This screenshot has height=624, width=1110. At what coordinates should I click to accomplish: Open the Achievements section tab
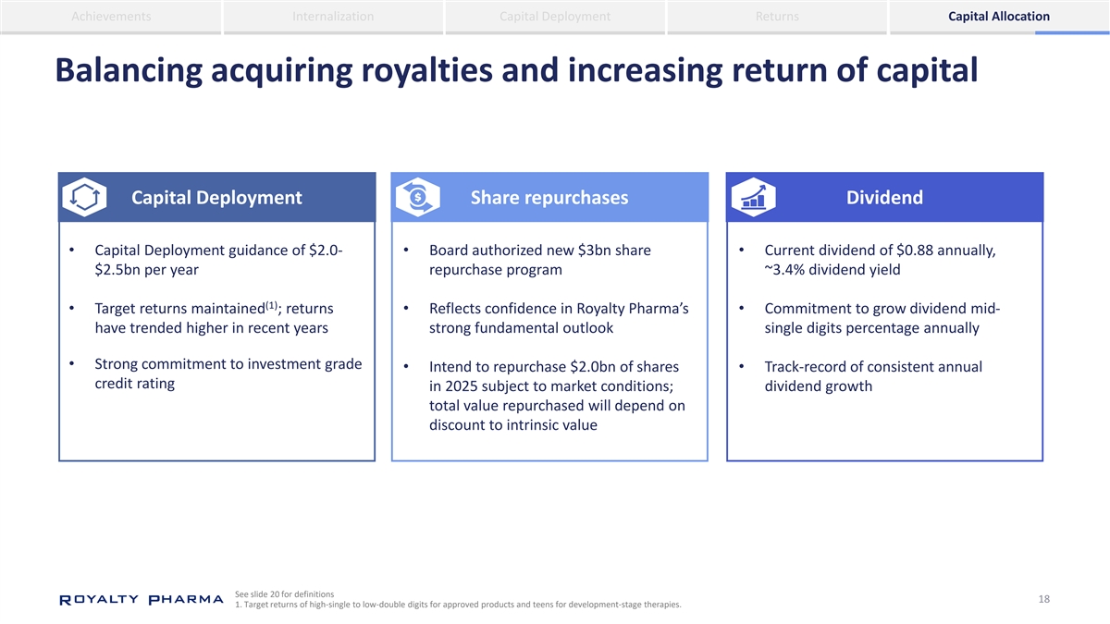pyautogui.click(x=111, y=17)
